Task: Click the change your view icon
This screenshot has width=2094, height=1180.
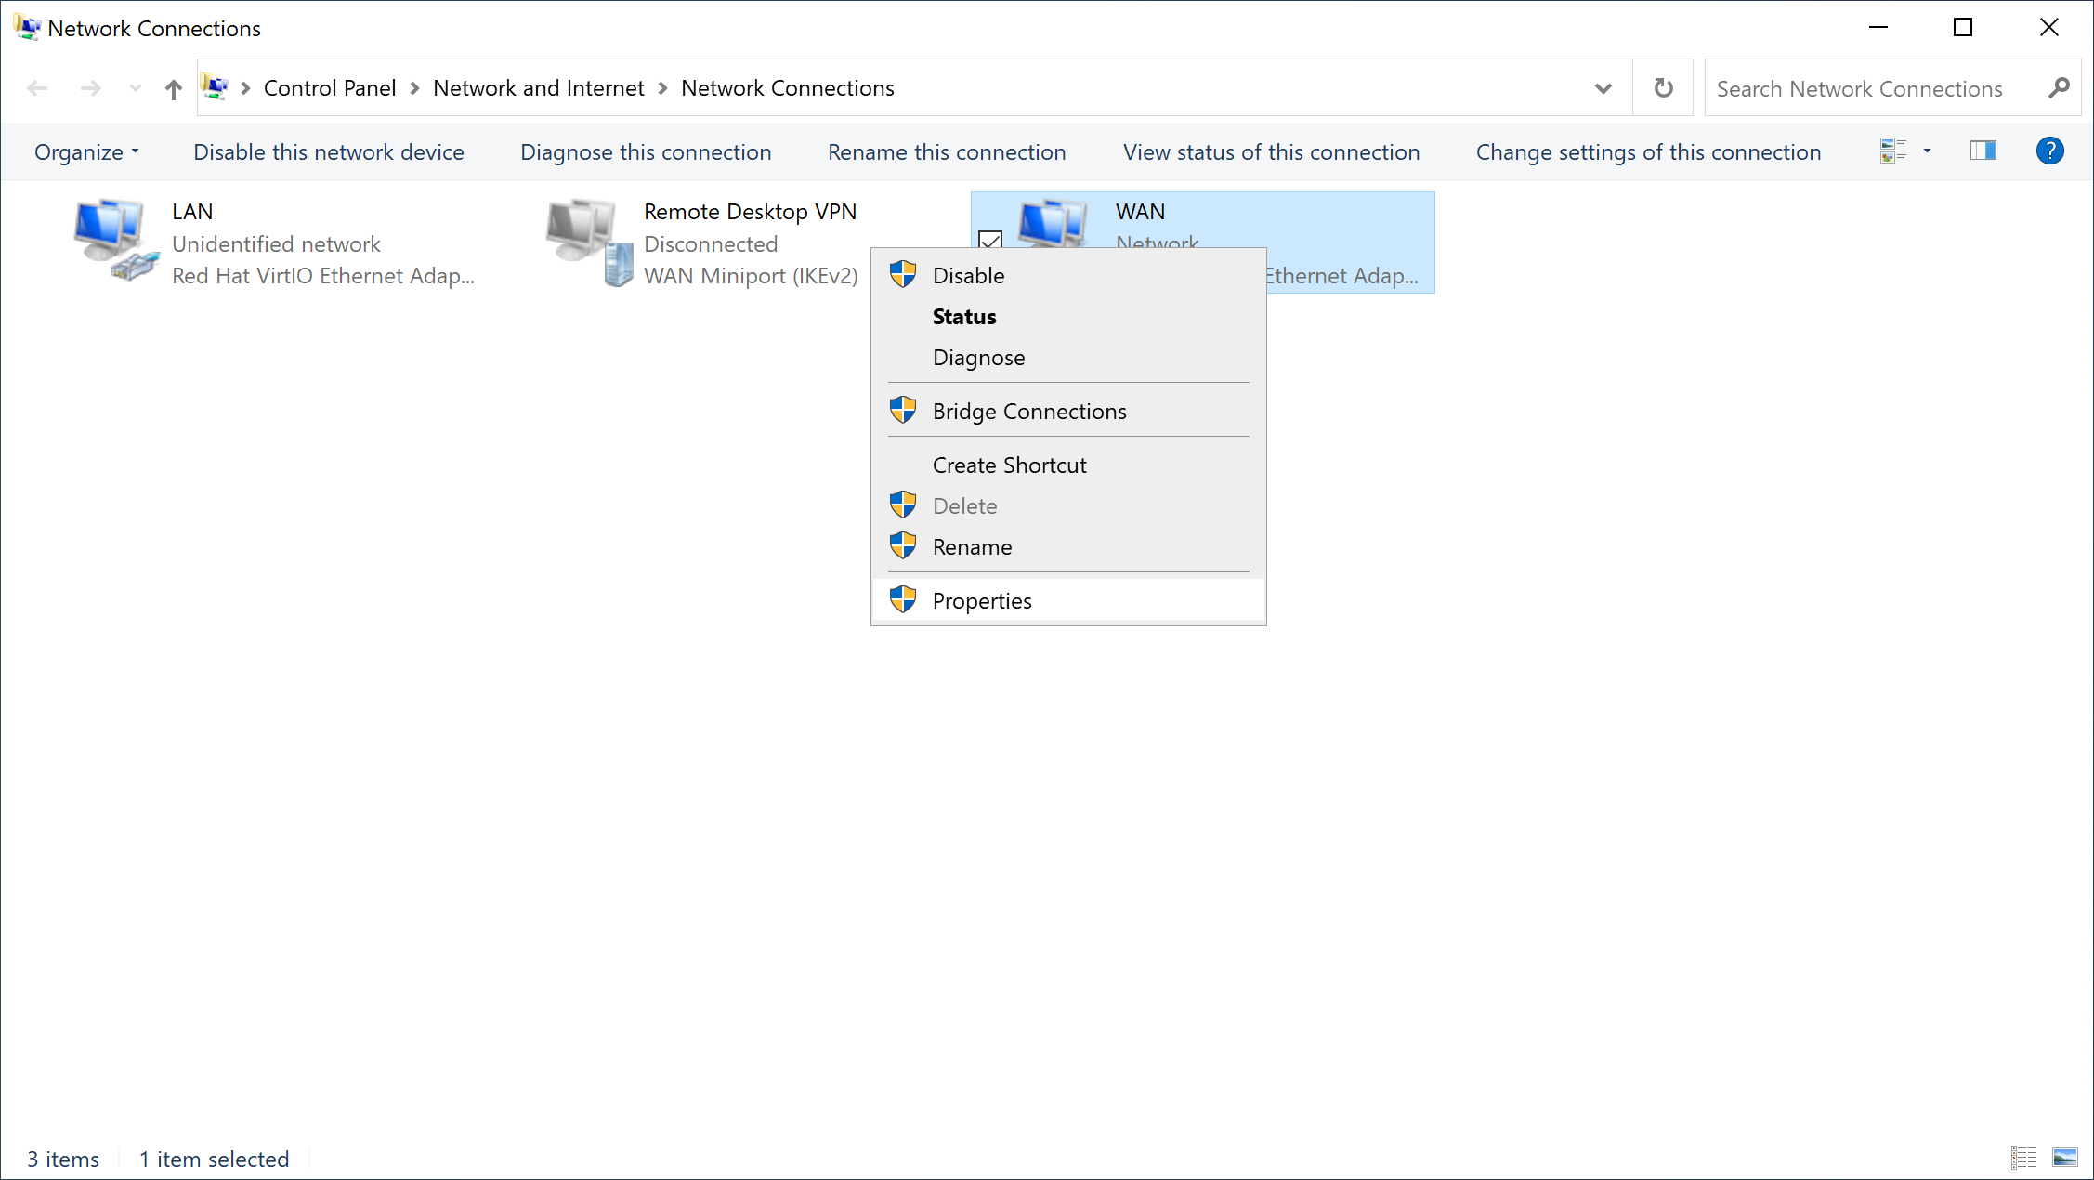Action: tap(1892, 151)
